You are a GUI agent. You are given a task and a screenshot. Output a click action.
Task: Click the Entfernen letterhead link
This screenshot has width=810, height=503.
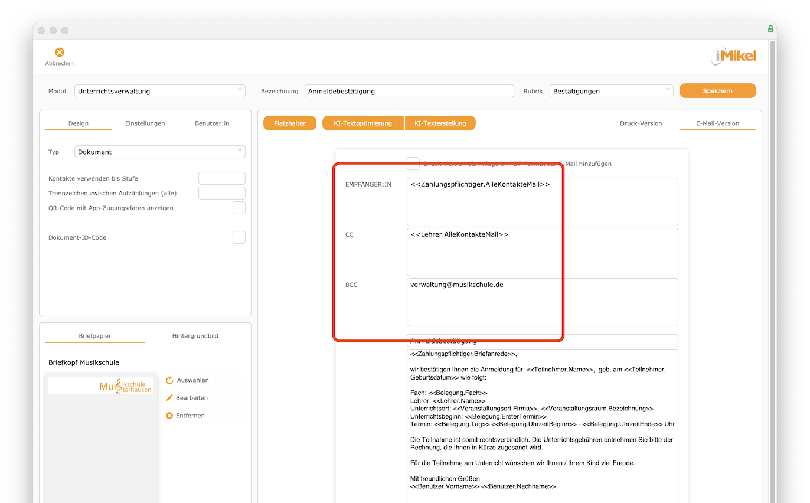point(191,416)
